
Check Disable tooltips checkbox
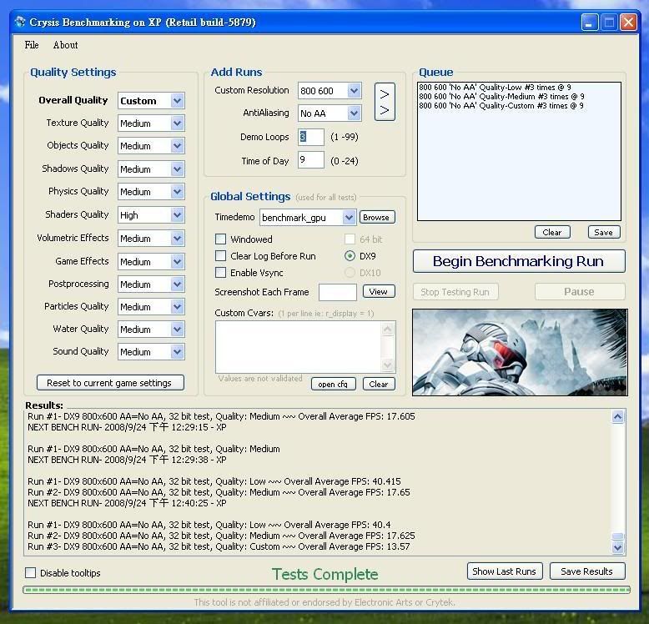30,572
